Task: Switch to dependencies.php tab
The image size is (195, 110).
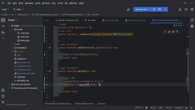Action: [x=135, y=20]
